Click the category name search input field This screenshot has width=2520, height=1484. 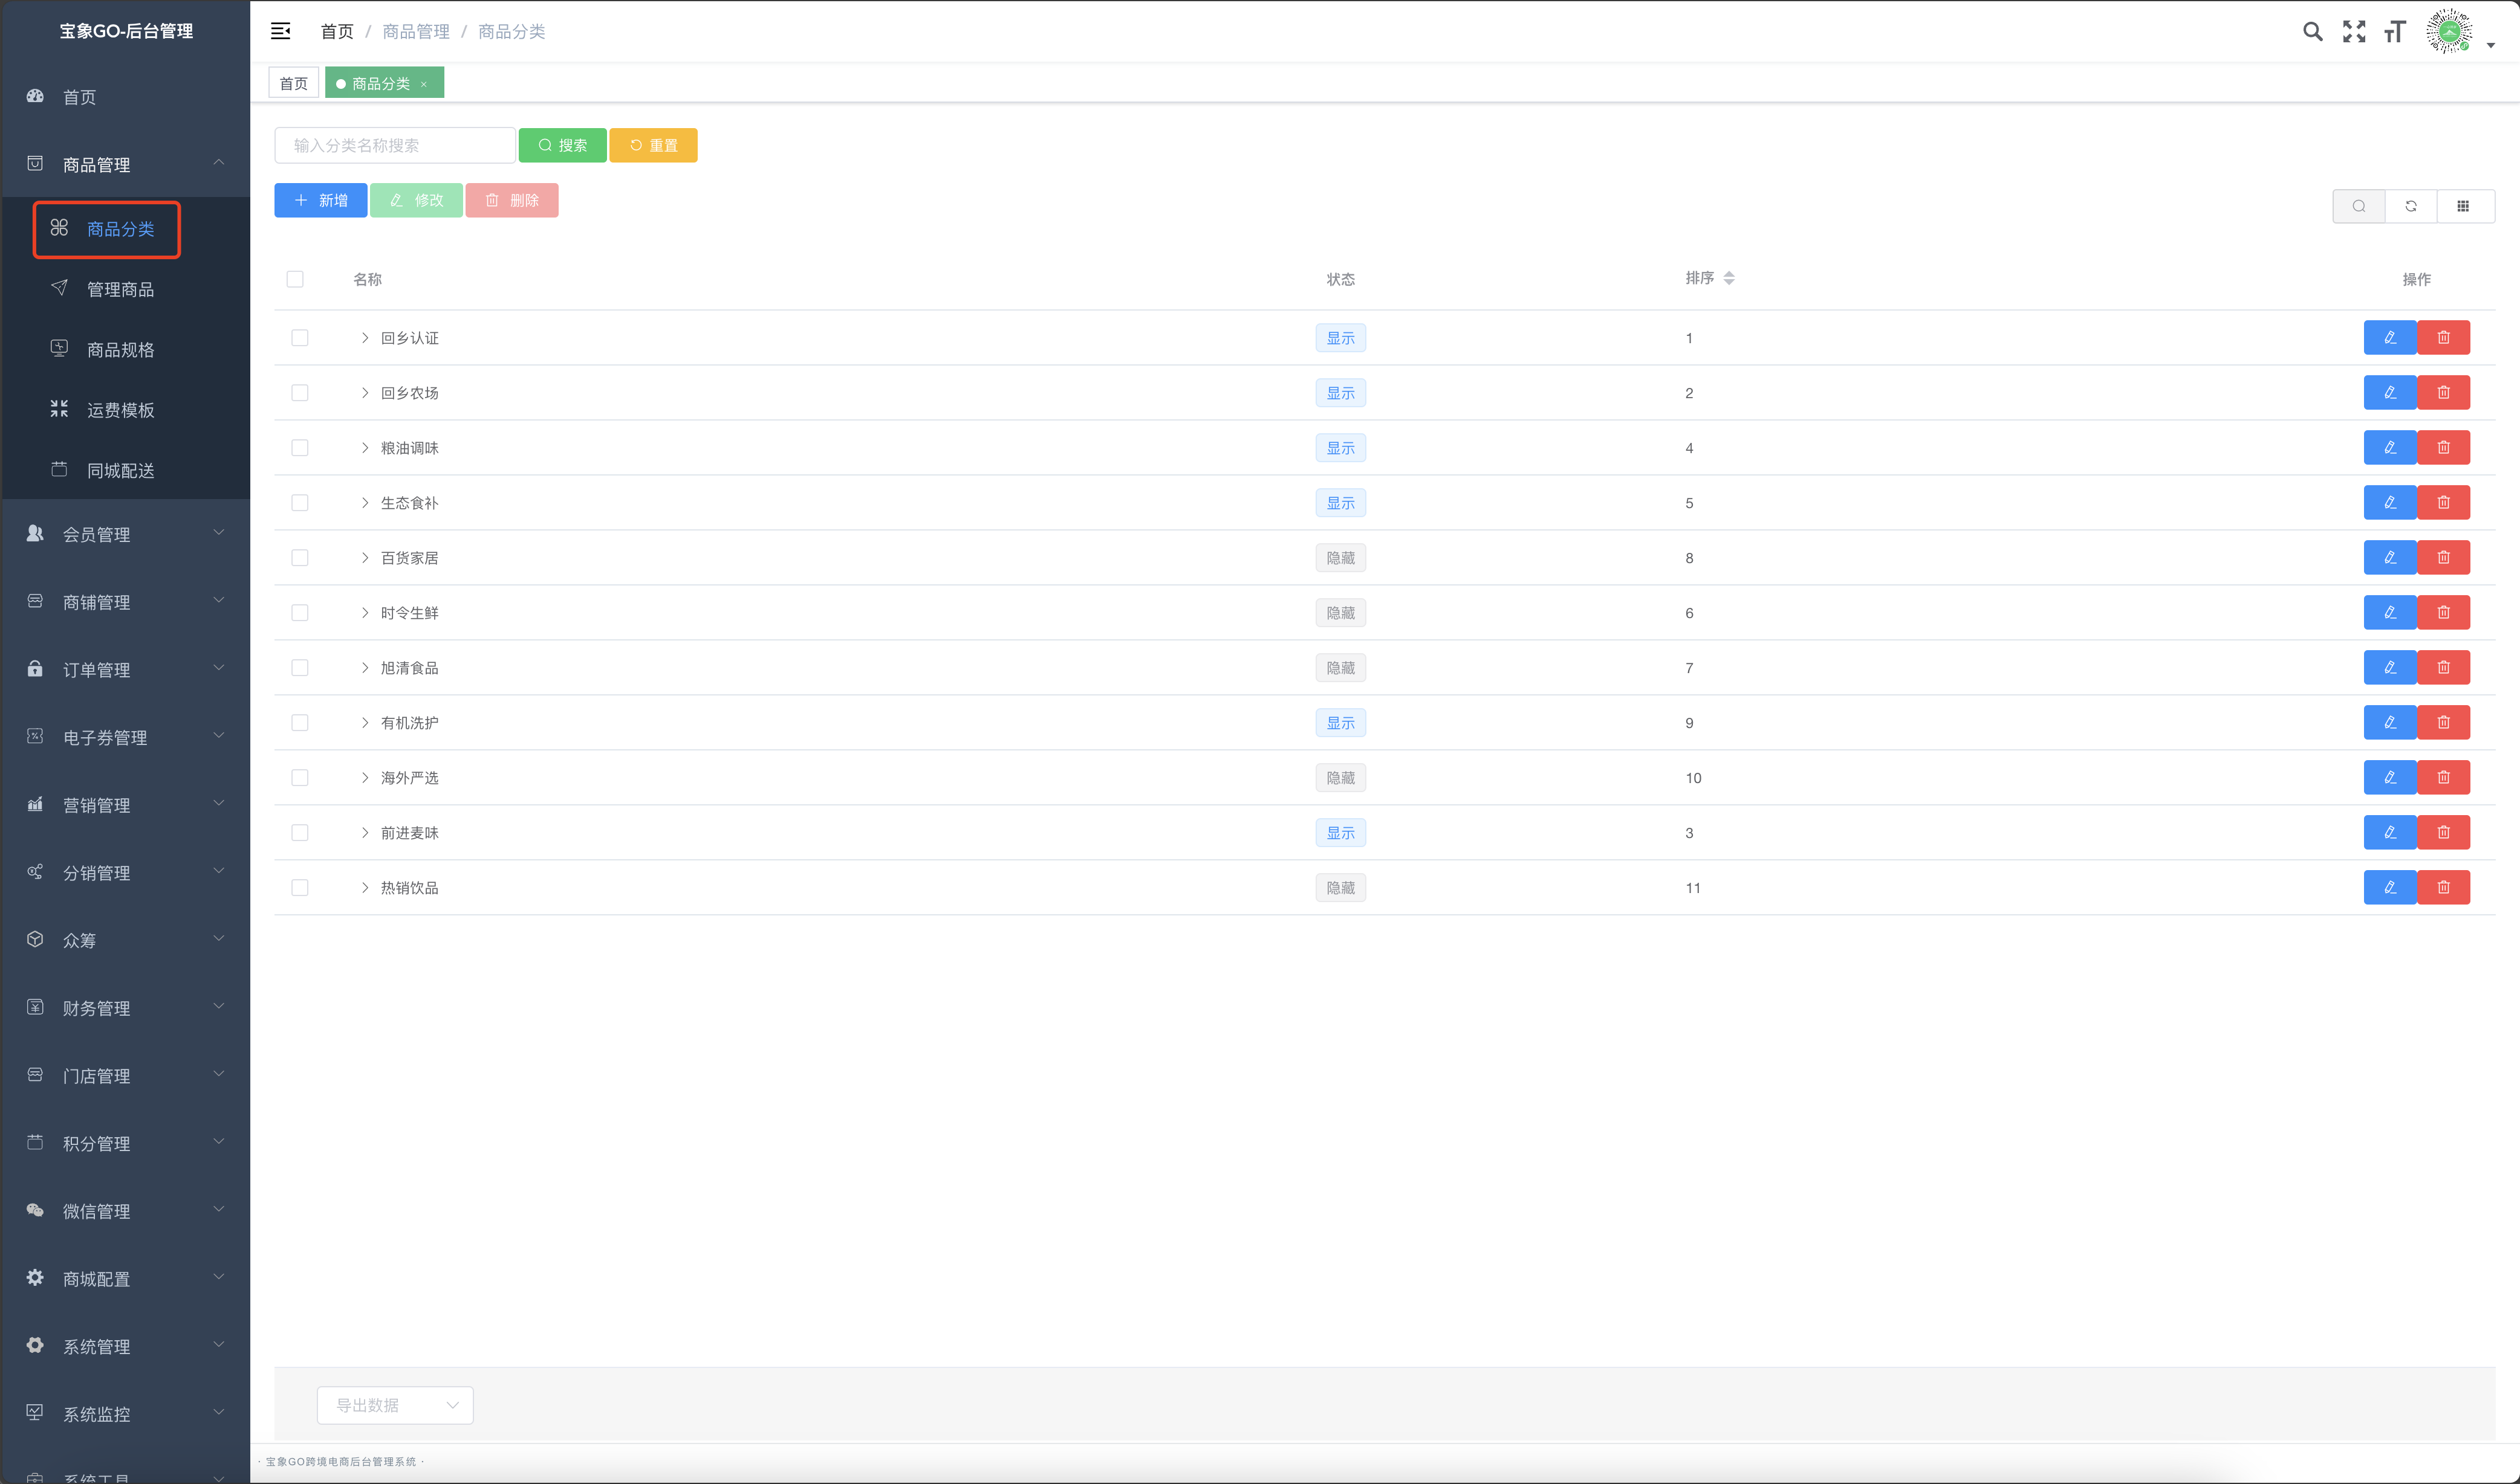395,146
